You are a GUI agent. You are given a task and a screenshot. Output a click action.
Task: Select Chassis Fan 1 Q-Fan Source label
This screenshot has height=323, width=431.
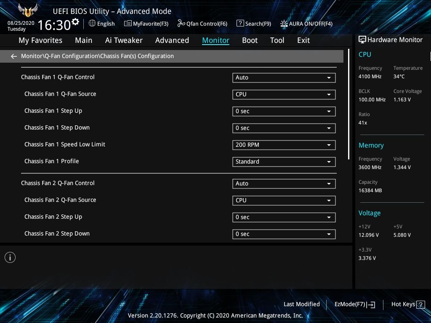click(x=60, y=94)
